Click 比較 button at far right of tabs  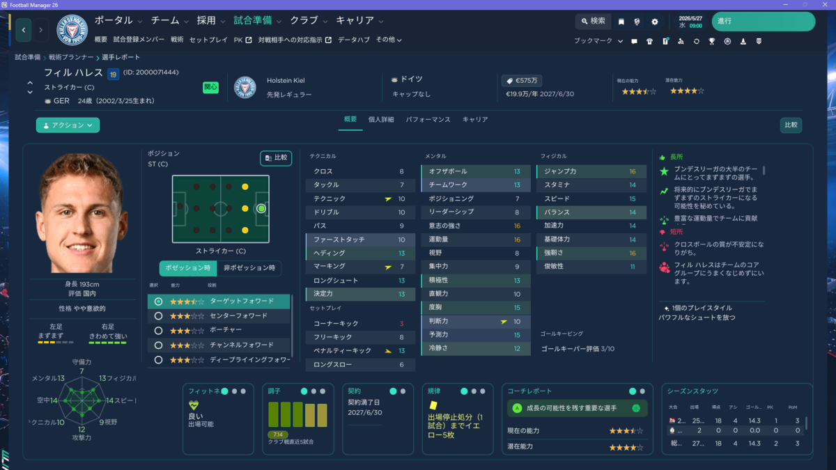(x=791, y=125)
